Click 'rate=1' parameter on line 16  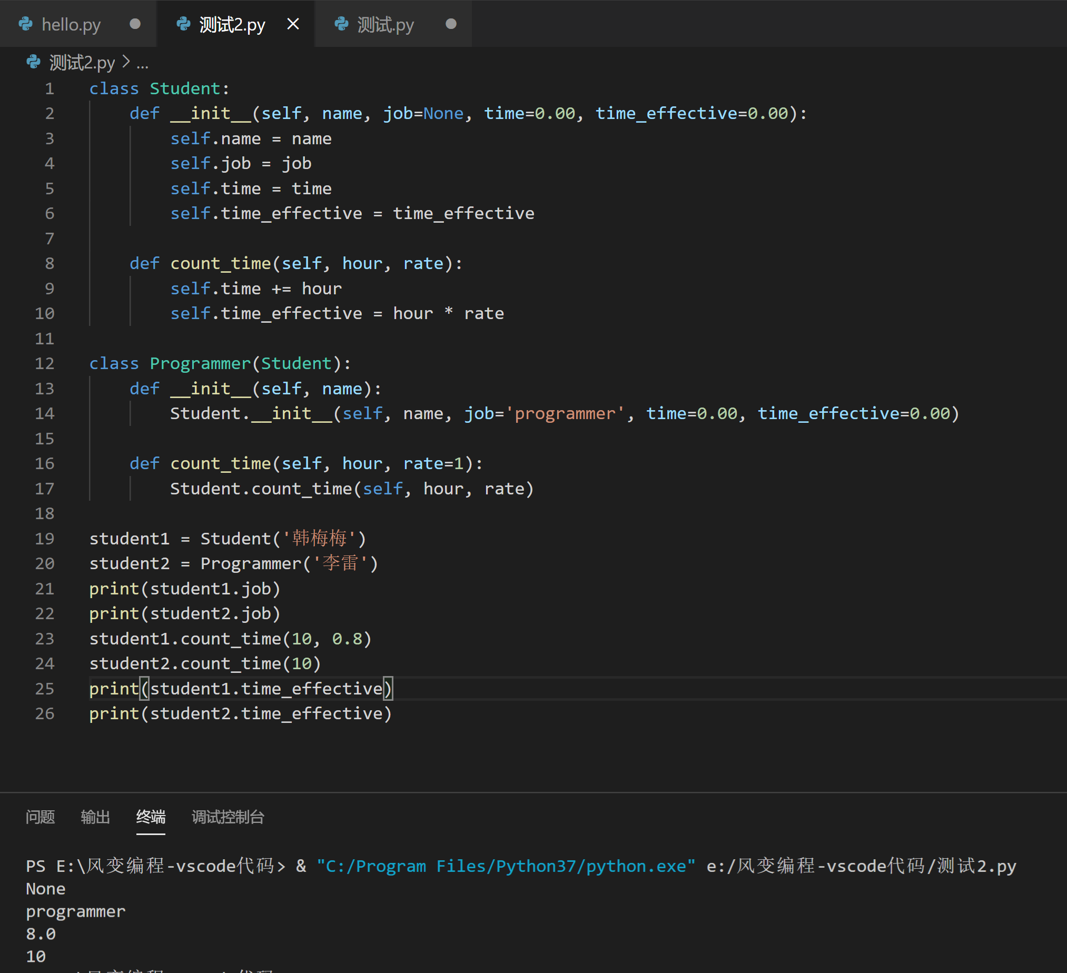tap(433, 463)
